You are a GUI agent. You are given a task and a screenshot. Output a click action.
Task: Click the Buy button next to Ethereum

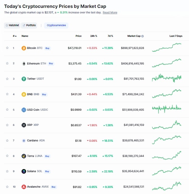tap(51, 63)
